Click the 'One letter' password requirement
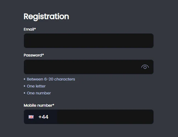Screen dimensions: 178x137 (36, 86)
